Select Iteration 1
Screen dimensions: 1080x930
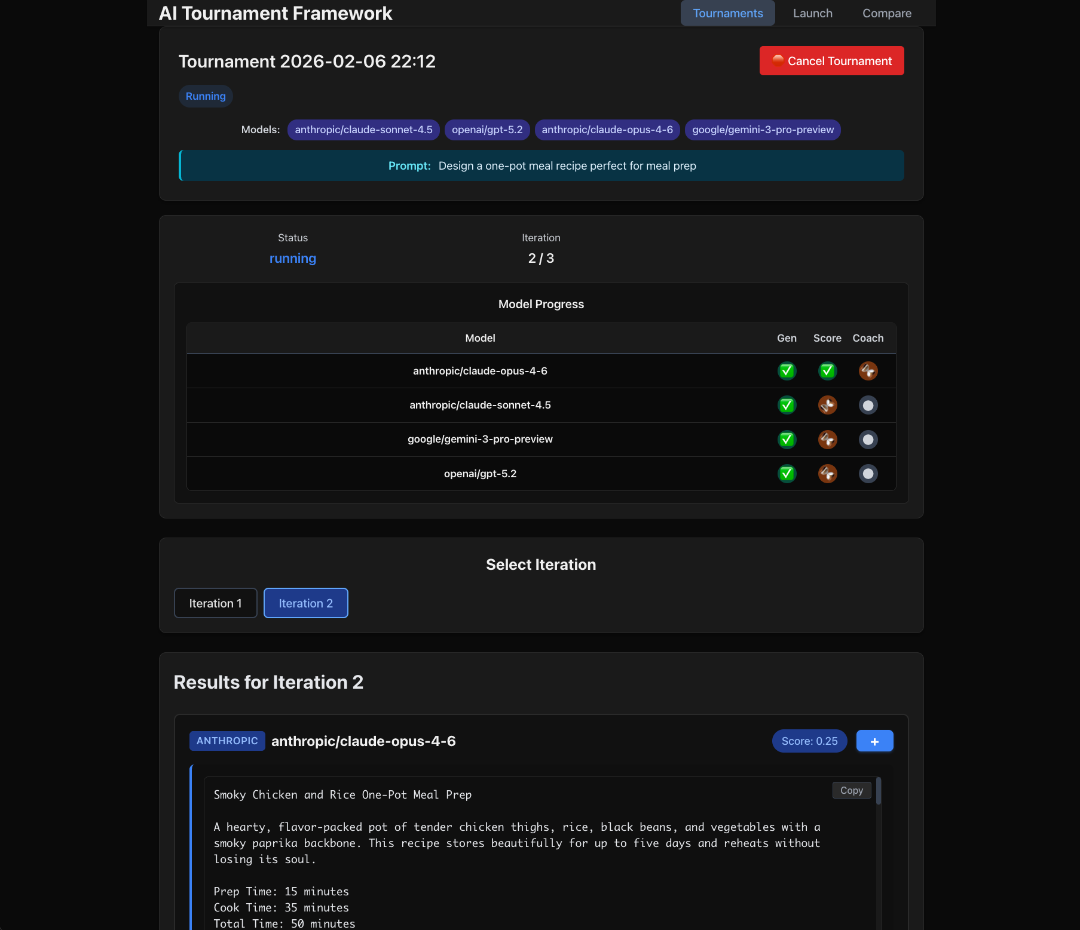coord(215,603)
